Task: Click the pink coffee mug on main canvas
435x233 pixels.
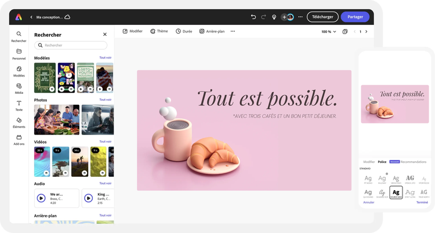Action: click(172, 140)
